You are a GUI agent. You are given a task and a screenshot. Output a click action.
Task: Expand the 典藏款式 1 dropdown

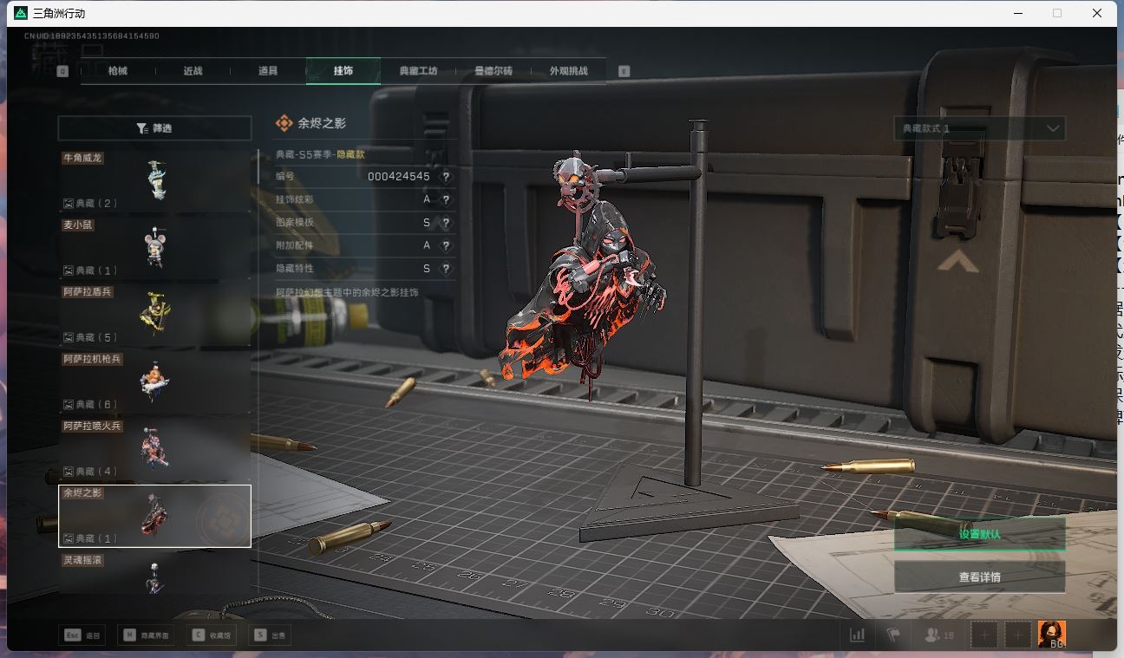[979, 128]
